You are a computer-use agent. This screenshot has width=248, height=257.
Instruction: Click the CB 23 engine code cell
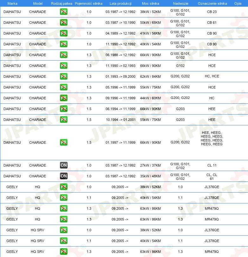[212, 12]
